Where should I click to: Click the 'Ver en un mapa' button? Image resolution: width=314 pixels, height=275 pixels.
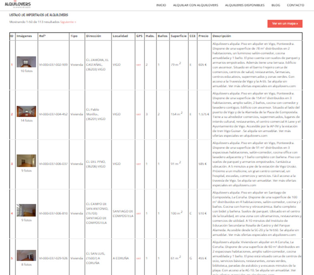[285, 24]
